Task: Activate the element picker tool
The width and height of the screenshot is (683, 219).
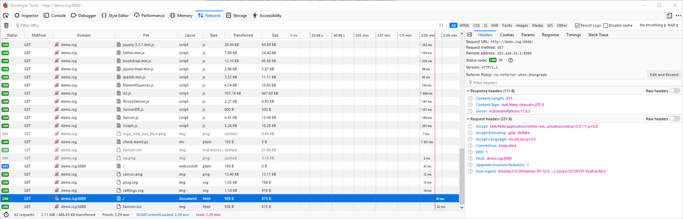Action: coord(6,15)
